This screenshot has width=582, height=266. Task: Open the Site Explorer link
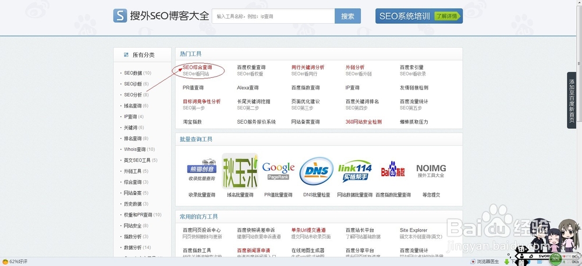pos(413,230)
